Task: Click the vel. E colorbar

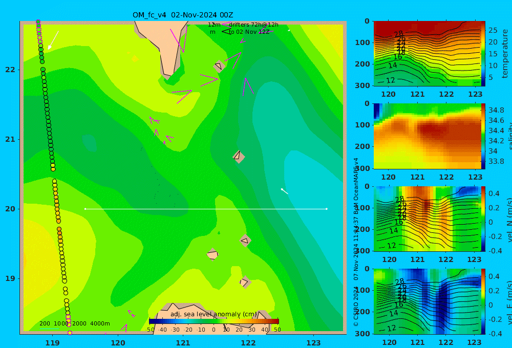Action: tap(483, 301)
